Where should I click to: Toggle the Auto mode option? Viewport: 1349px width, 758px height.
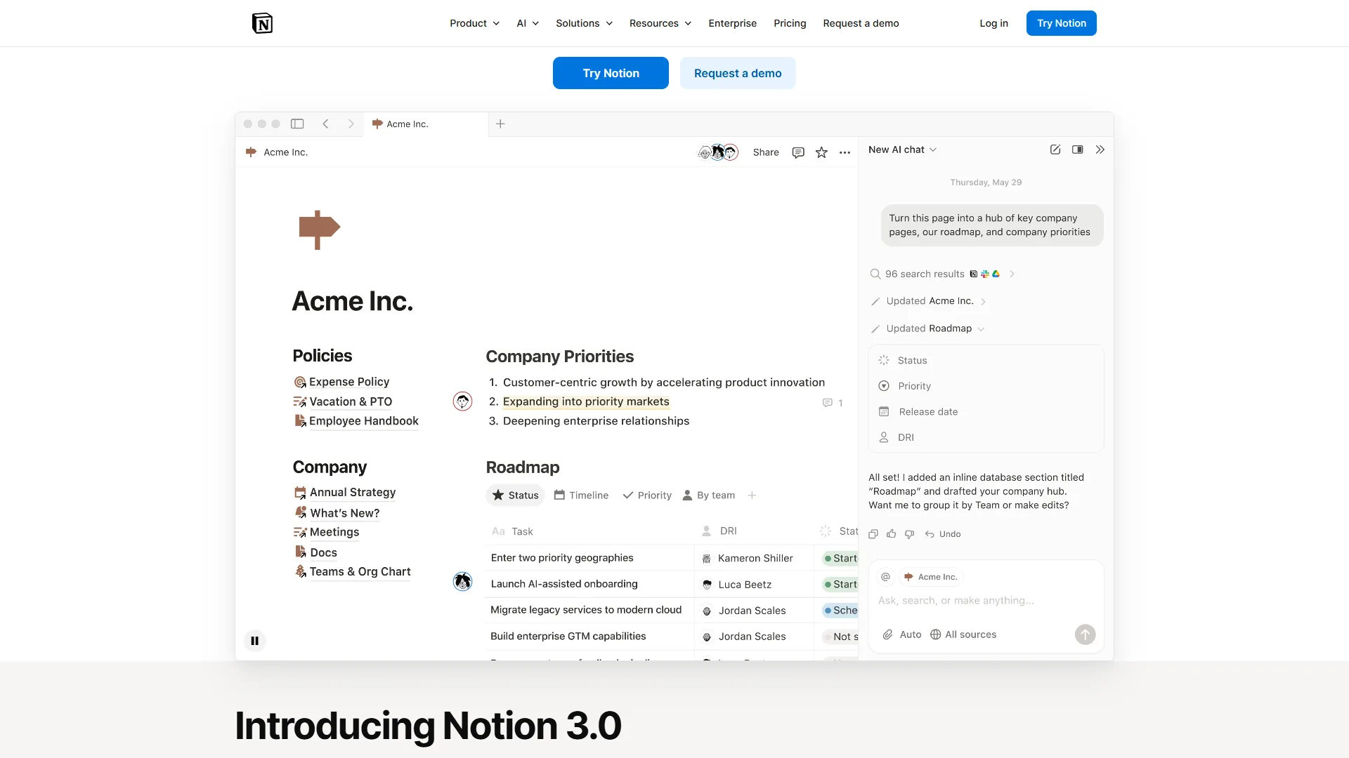(911, 634)
